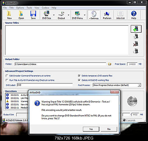Click the bottom title preview icon
148x141 pixels.
tap(136, 51)
